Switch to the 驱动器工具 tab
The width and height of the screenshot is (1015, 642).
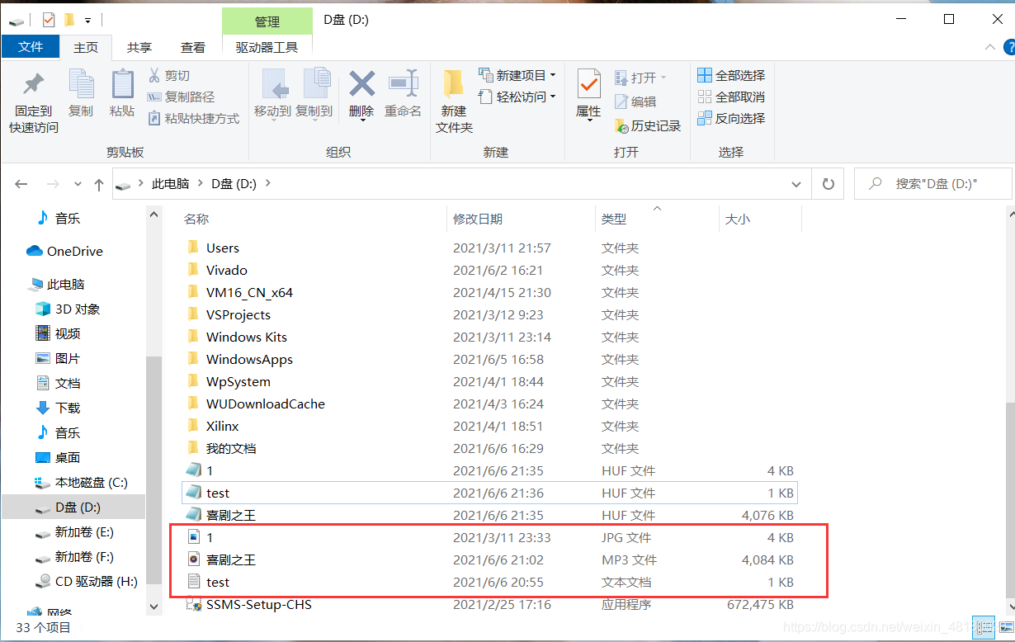[x=267, y=48]
